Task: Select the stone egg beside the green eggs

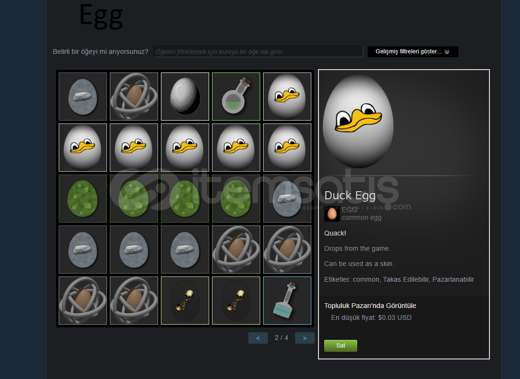Action: point(287,199)
